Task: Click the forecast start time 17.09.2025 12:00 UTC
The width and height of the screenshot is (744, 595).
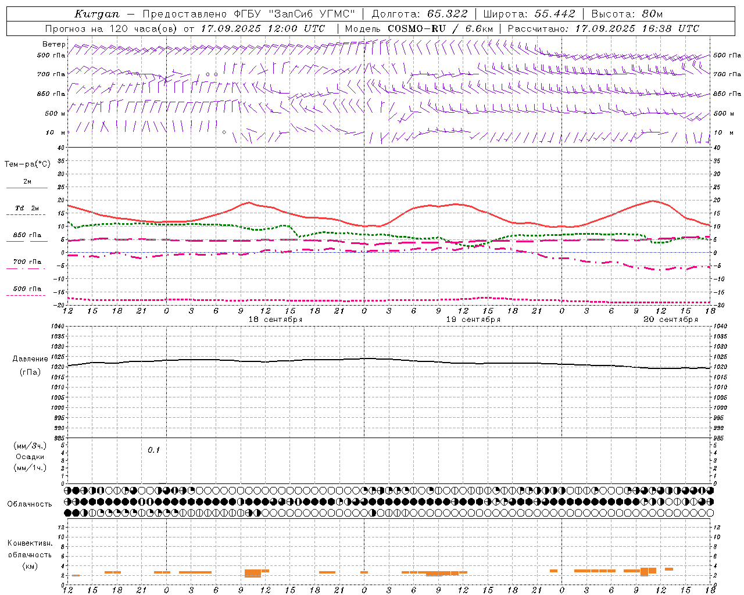Action: coord(263,28)
